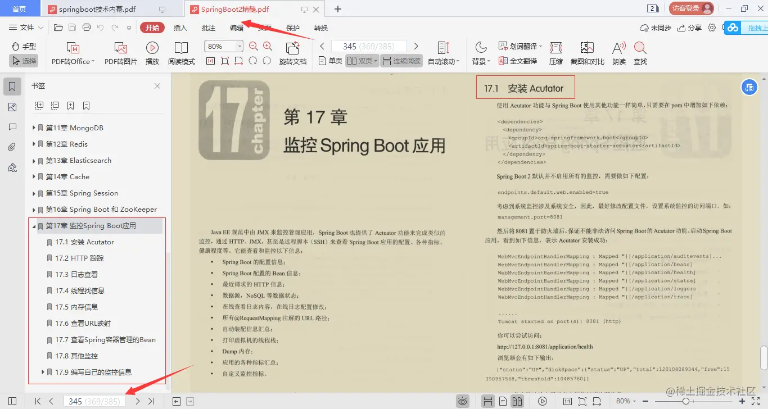The width and height of the screenshot is (768, 409).
Task: Switch to the 开始 ribbon tab
Action: pos(152,28)
